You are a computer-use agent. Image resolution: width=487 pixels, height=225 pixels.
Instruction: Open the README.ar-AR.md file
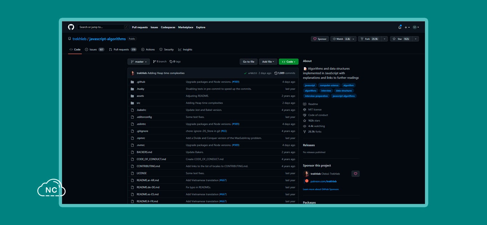click(x=148, y=180)
